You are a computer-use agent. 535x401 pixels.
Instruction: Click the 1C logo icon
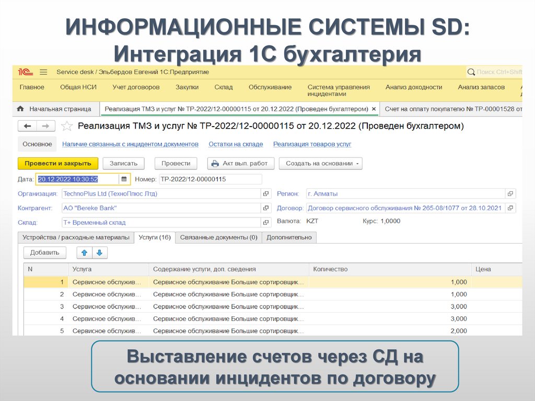coord(25,72)
